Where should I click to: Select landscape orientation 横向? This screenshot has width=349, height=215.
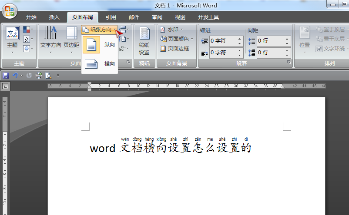100,64
